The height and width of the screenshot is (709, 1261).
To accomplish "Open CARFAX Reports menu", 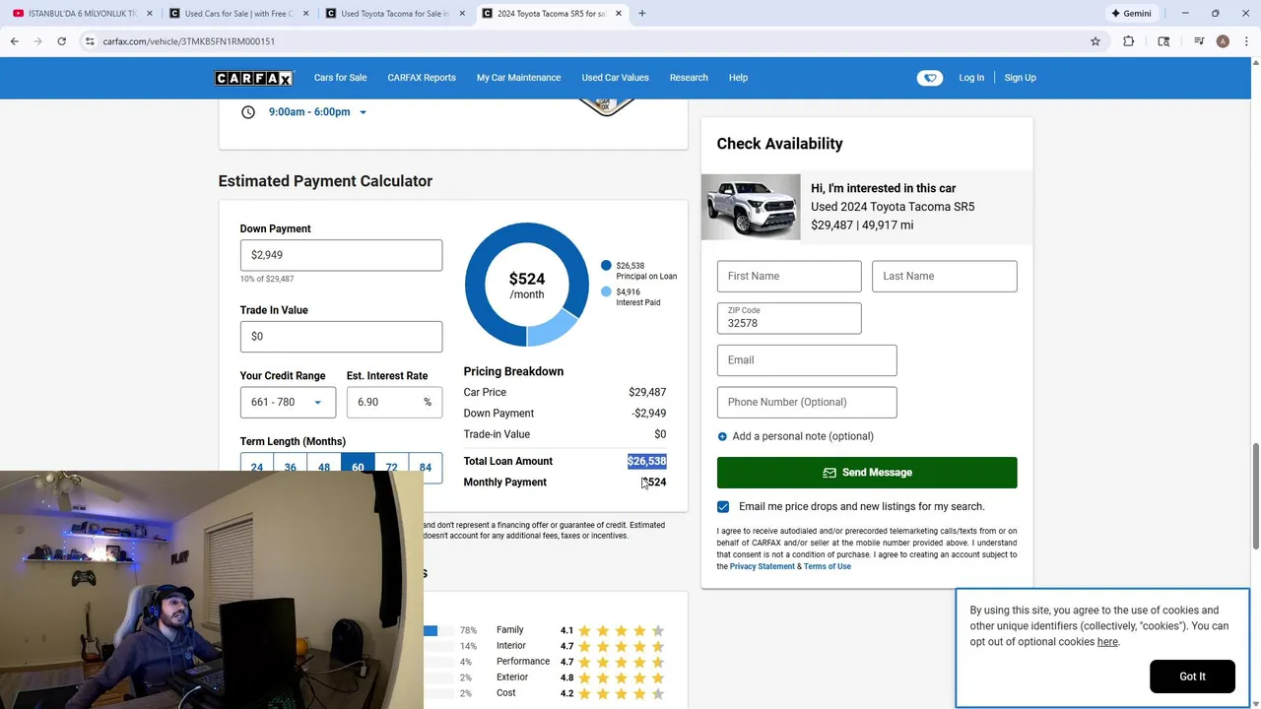I will [422, 78].
